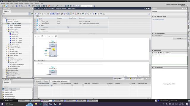Open the Online menu
Image resolution: width=190 pixels, height=106 pixels.
coord(21,4)
